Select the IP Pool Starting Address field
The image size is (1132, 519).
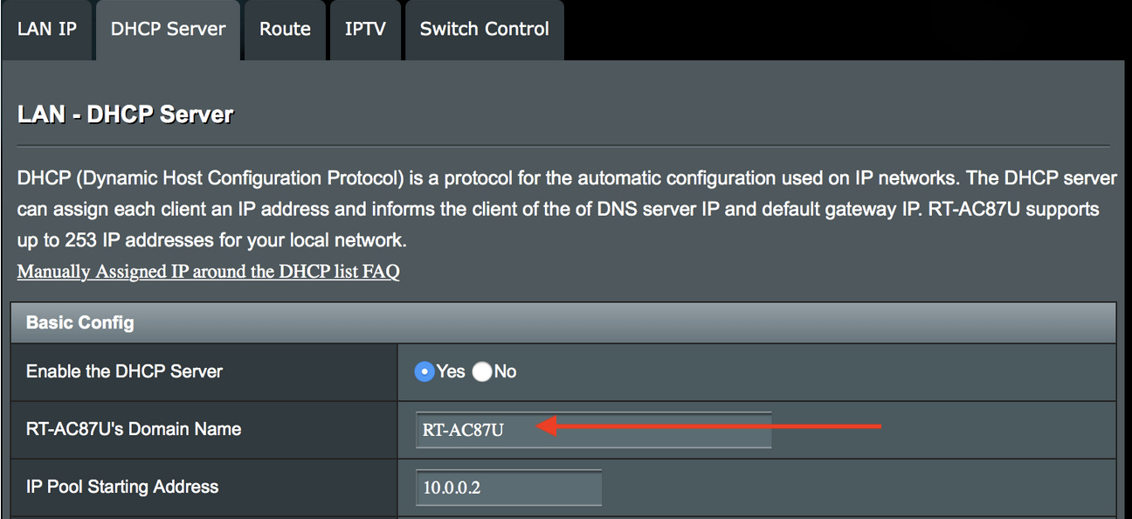[x=507, y=487]
